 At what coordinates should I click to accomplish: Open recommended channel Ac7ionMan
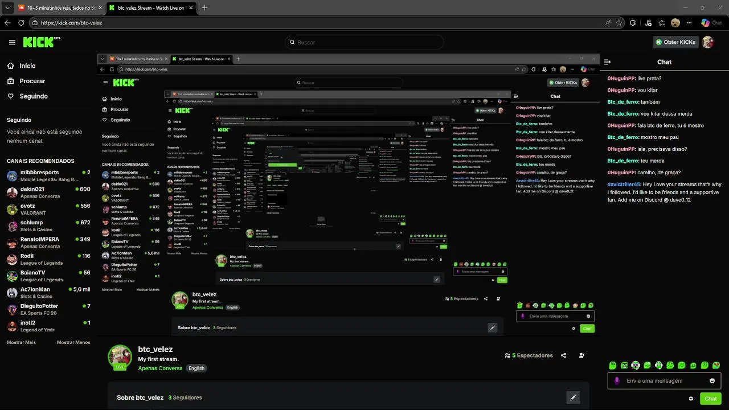point(48,293)
